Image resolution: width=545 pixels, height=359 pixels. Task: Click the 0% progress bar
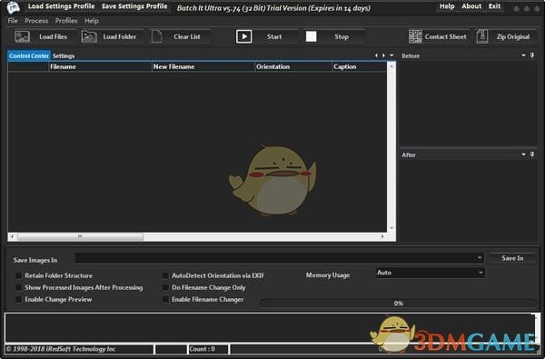pos(399,303)
